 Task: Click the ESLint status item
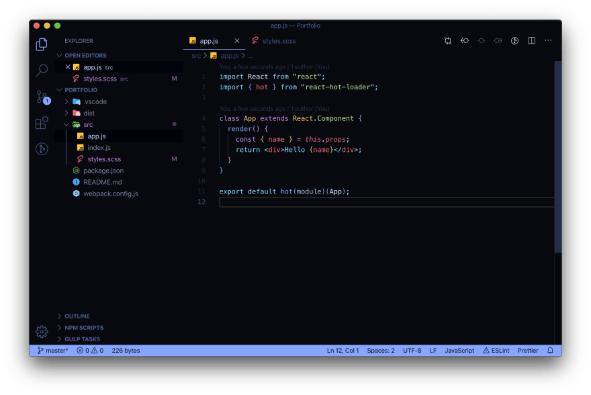(496, 351)
